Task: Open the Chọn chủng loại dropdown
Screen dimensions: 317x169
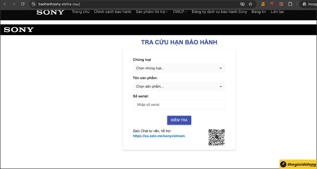Action: coord(179,68)
